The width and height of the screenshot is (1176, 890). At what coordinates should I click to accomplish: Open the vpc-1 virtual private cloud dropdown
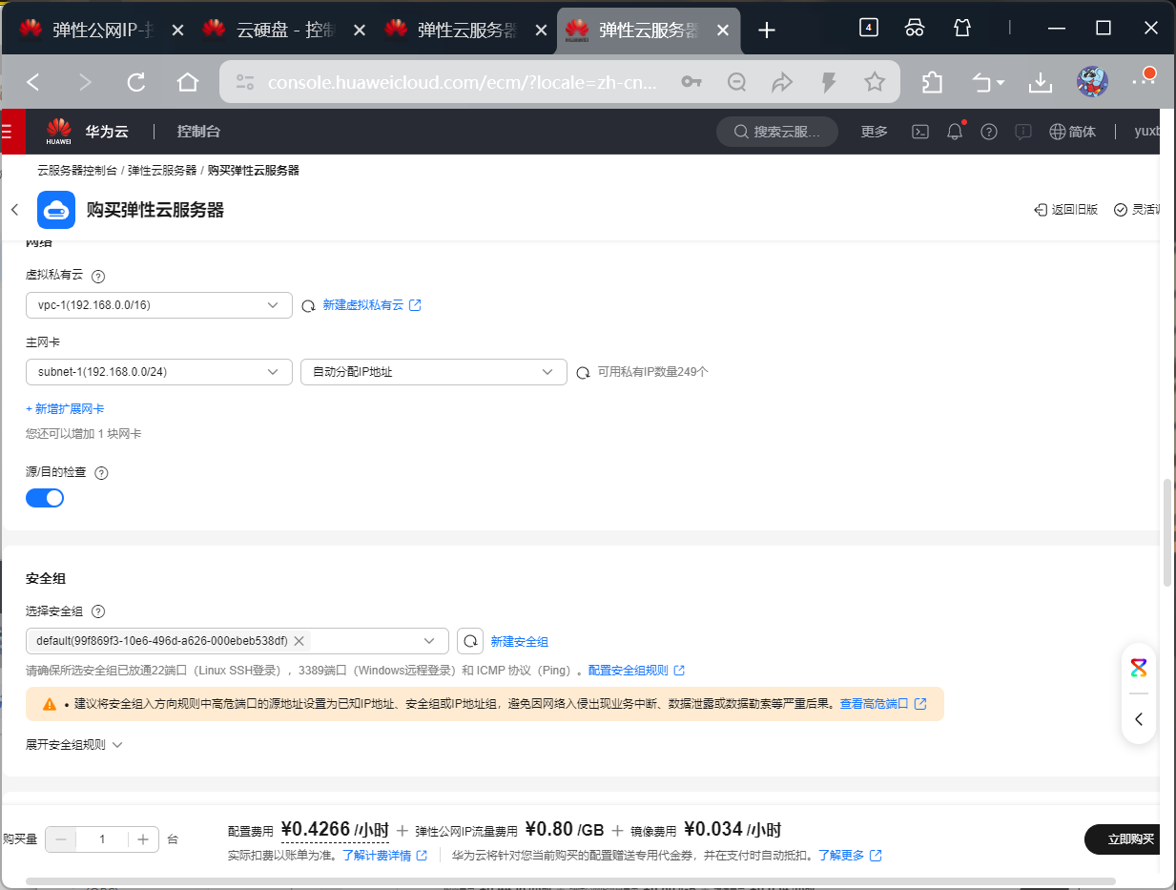click(159, 305)
